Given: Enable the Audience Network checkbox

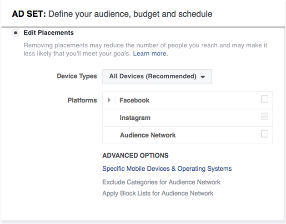Looking at the screenshot, I should (x=264, y=134).
